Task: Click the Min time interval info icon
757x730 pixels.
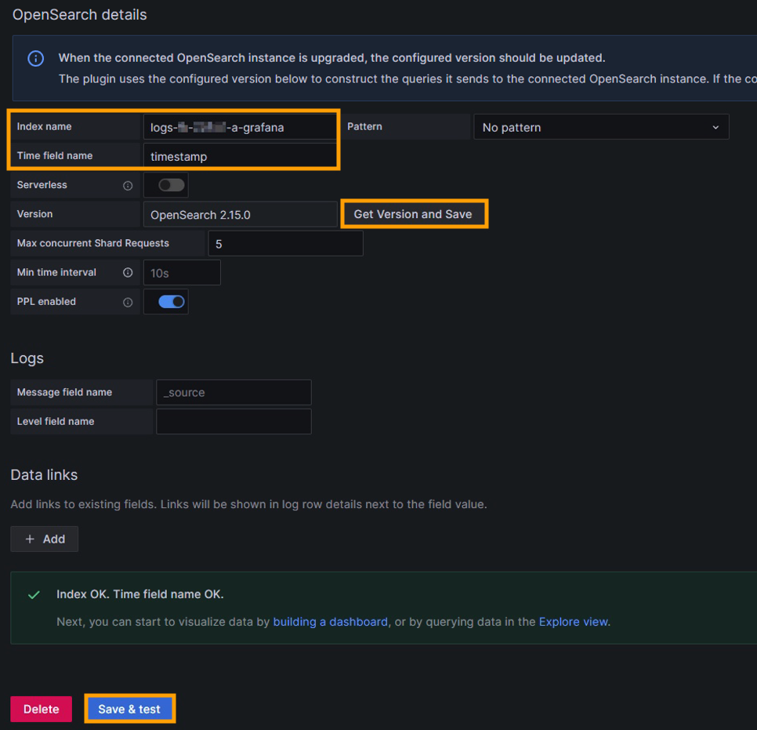Action: click(x=128, y=273)
